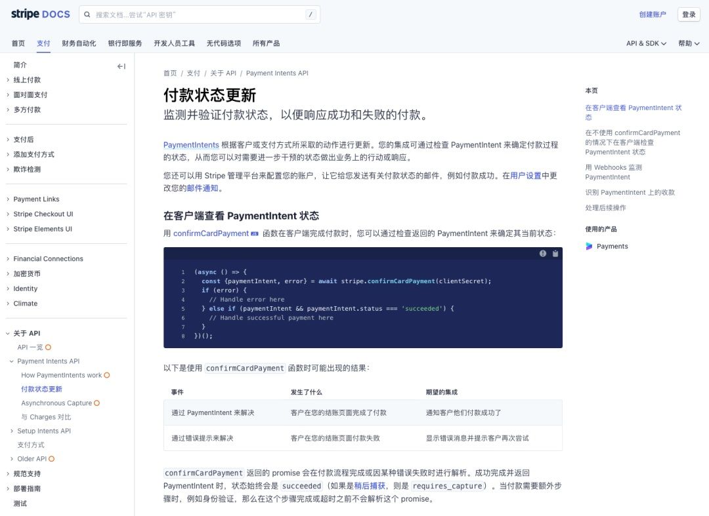Go to the 首页 top tab
The width and height of the screenshot is (709, 516).
(x=18, y=43)
